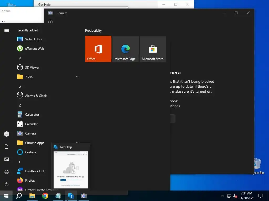Open the Pictures shortcut in Start sidebar
Screen dimensions: 269x201
[x=7, y=159]
